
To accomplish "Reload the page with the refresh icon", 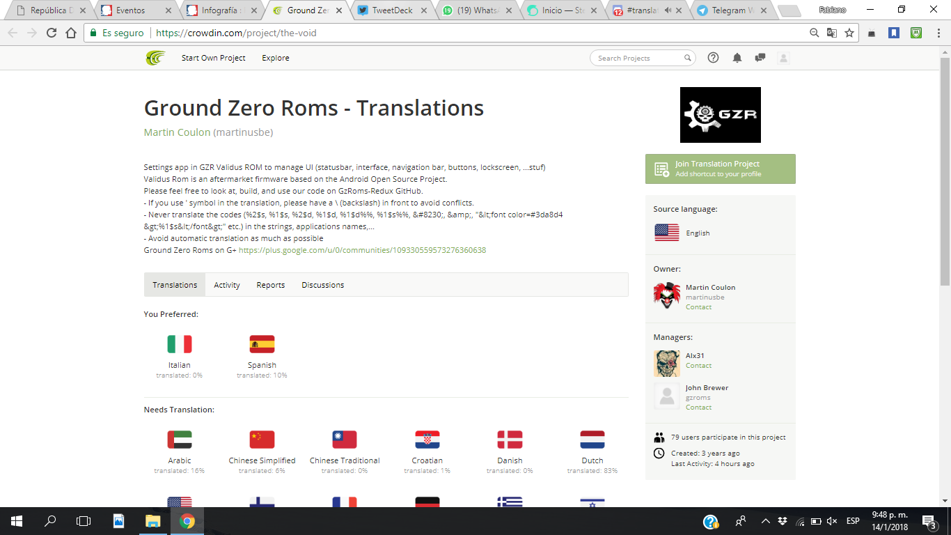I will tap(52, 33).
